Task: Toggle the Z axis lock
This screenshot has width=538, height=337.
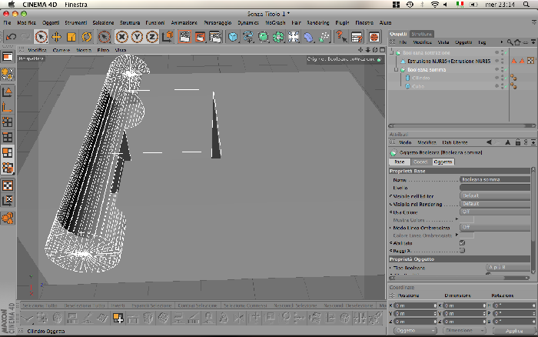Action: [x=152, y=37]
